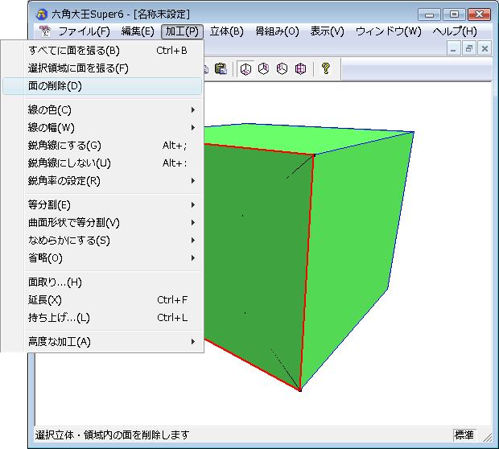This screenshot has width=499, height=449.
Task: Click the 標準 status bar indicator
Action: (464, 435)
